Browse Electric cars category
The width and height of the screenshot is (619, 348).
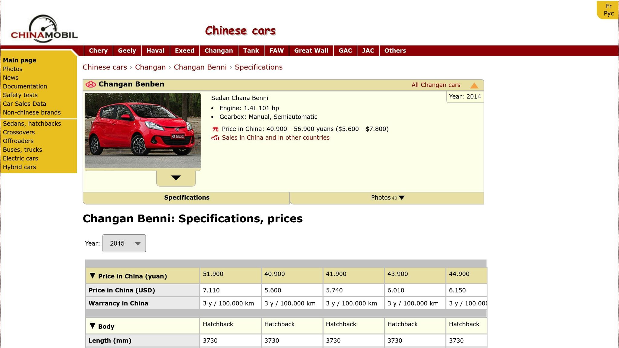(x=21, y=159)
